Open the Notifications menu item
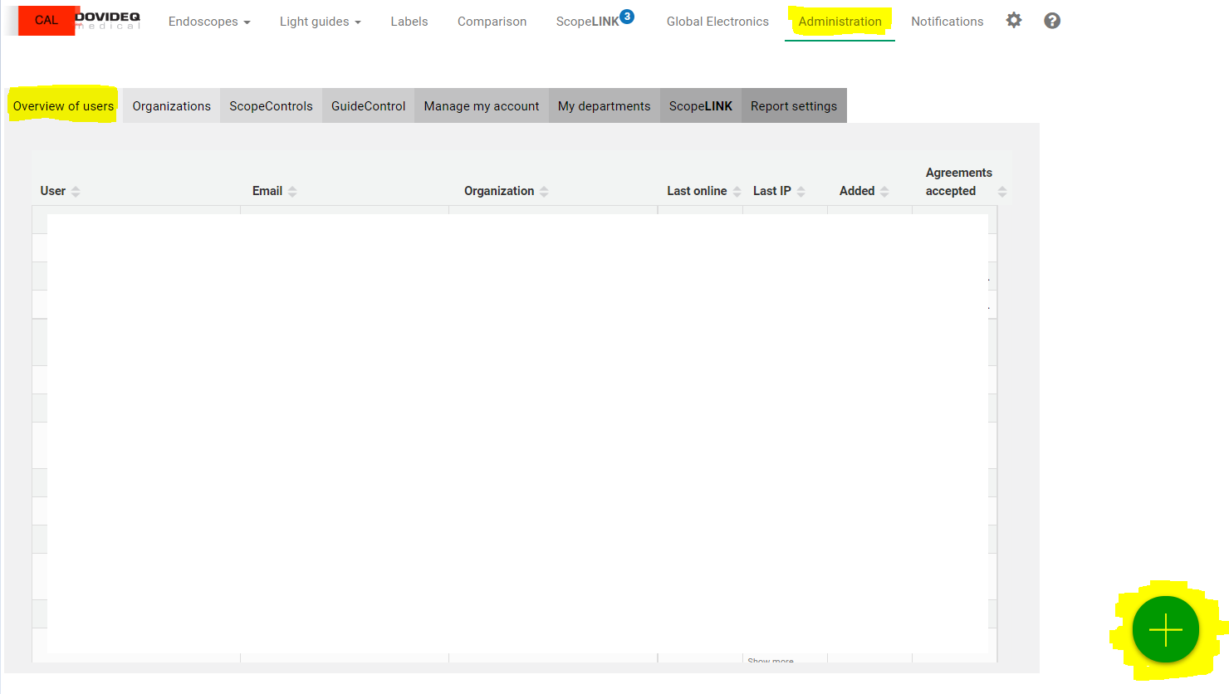The height and width of the screenshot is (694, 1229). [947, 22]
